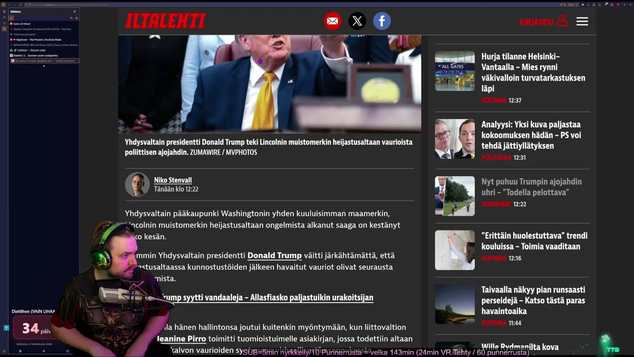Go to Iltalehti home via logo

[165, 21]
